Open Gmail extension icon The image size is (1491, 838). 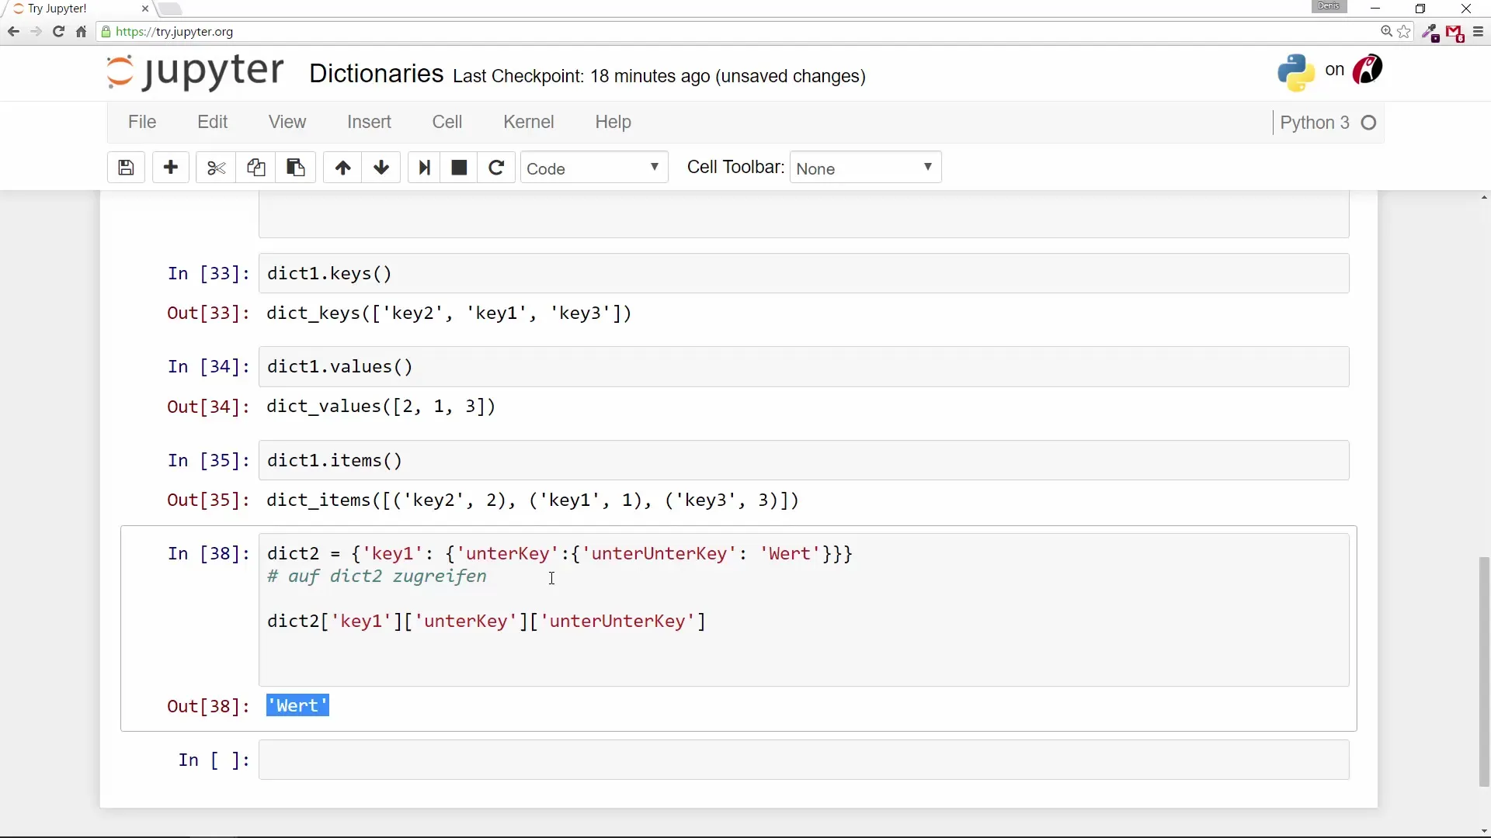(x=1455, y=33)
